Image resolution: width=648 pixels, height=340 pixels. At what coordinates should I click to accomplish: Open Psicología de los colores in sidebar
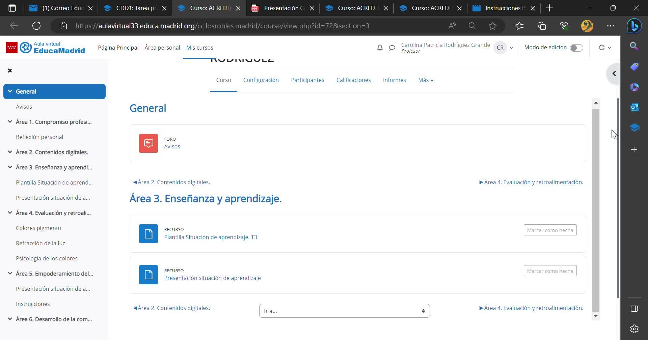47,258
